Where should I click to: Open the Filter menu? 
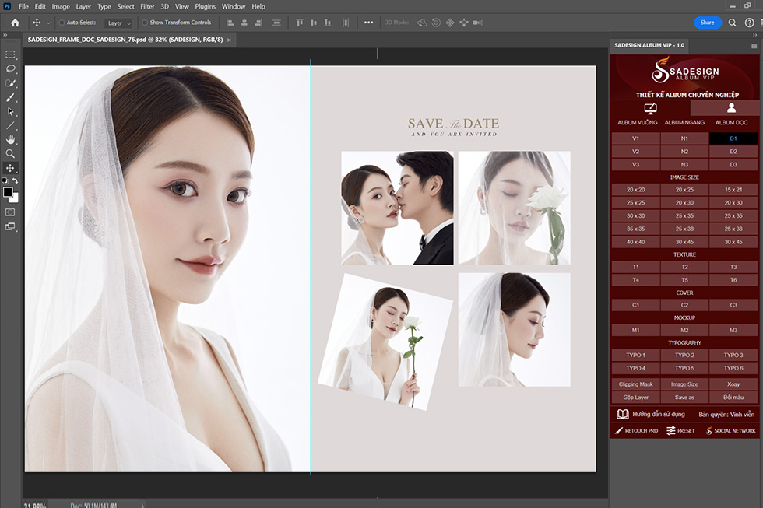(x=147, y=6)
